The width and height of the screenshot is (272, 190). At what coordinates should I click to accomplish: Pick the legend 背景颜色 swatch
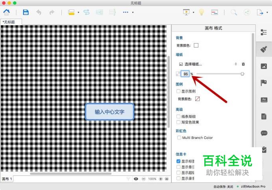[197, 99]
